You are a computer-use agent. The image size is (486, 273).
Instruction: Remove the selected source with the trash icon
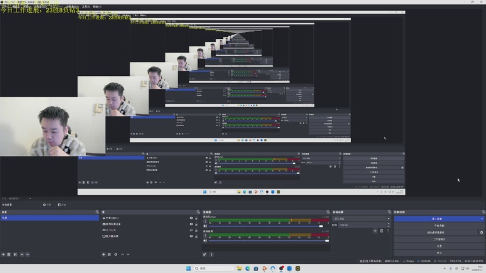tap(109, 254)
